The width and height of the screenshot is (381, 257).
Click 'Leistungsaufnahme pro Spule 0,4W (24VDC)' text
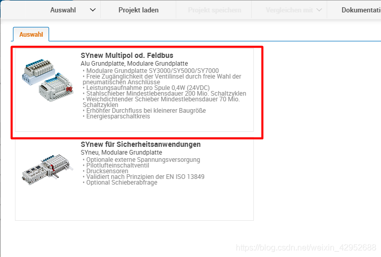tap(148, 88)
